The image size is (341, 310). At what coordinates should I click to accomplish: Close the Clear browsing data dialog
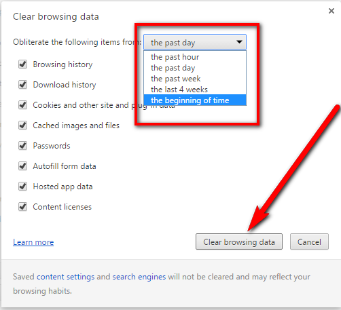(x=331, y=11)
